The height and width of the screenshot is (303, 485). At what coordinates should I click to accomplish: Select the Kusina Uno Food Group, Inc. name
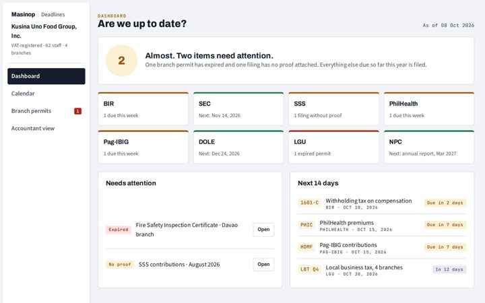click(x=44, y=31)
